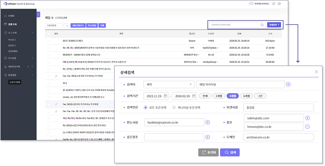Run the search with 검색 button
Image resolution: width=325 pixels, height=166 pixels.
pos(230,152)
